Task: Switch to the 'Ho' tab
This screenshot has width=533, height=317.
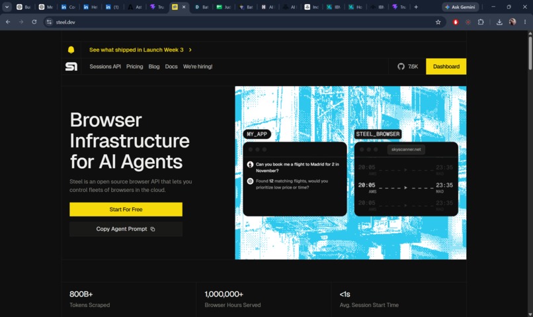Action: 356,7
